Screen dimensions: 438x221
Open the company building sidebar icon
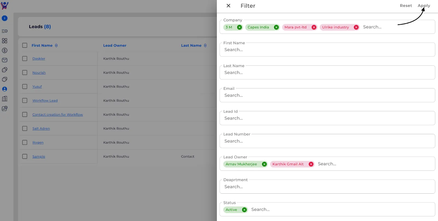point(5,99)
